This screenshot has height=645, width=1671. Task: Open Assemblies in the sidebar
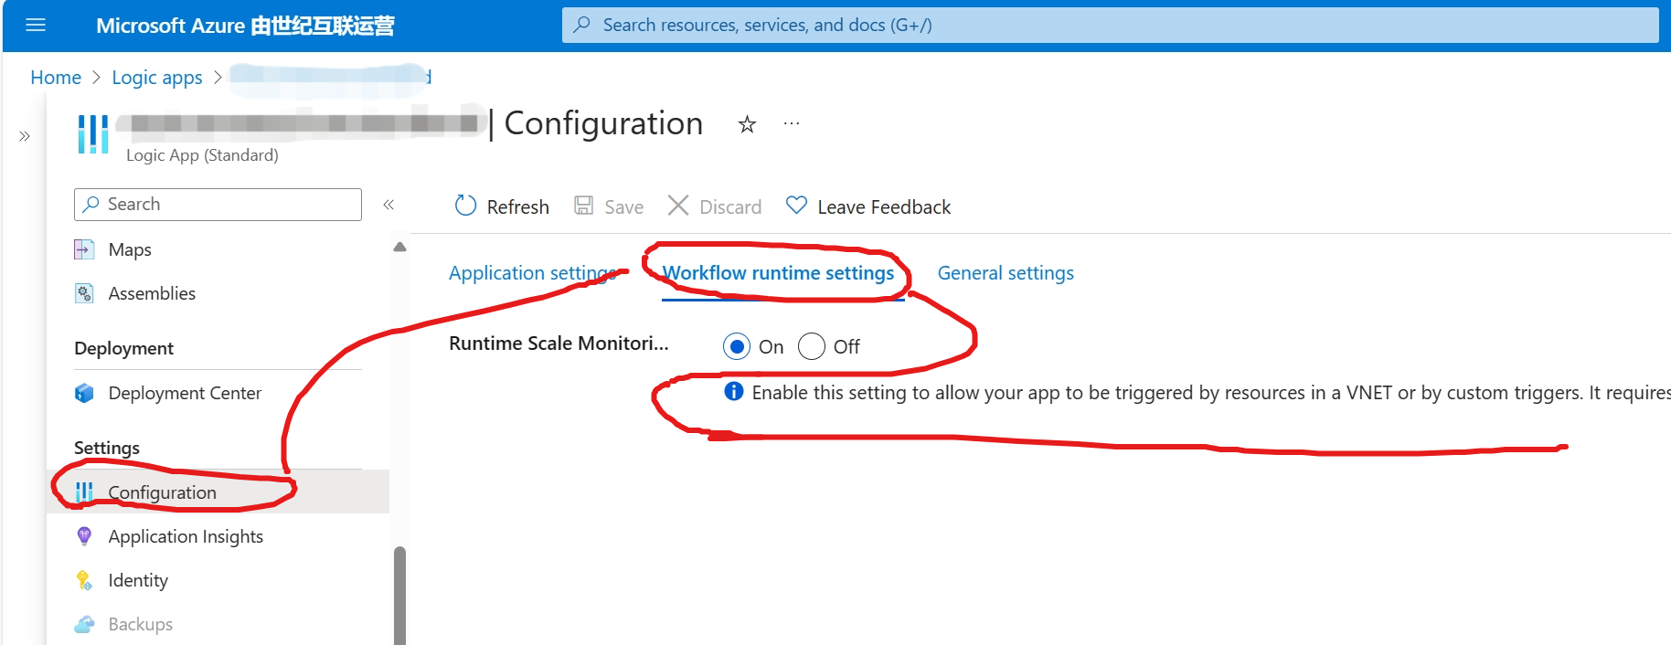click(152, 293)
